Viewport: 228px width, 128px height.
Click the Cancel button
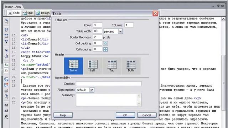point(147,115)
